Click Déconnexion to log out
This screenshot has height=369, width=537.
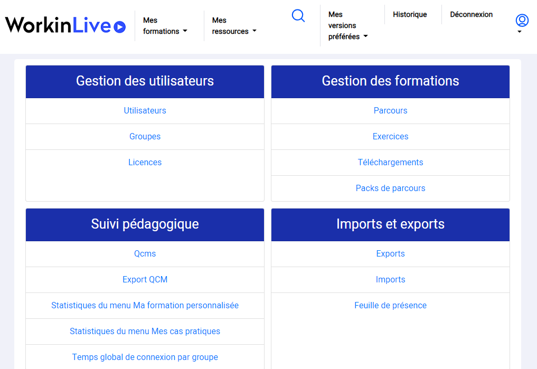click(x=471, y=15)
